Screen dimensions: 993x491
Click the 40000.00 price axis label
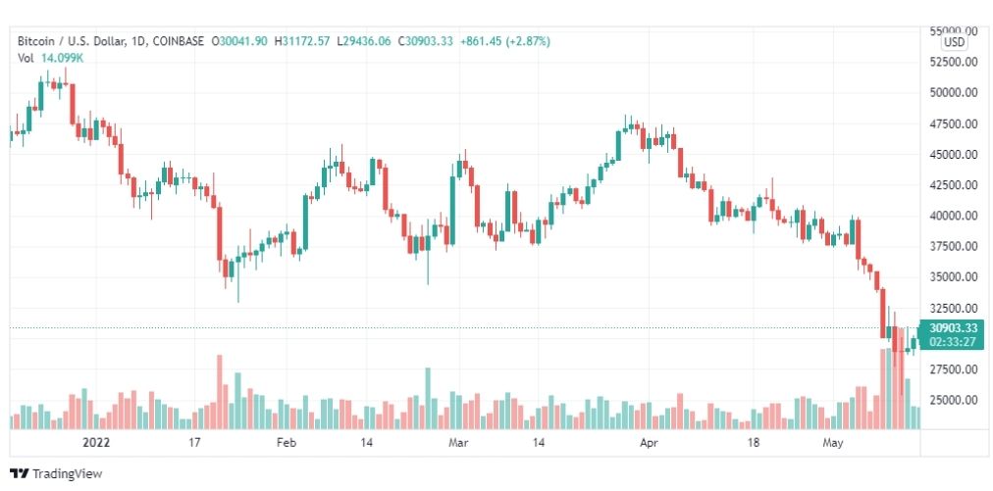click(x=952, y=216)
